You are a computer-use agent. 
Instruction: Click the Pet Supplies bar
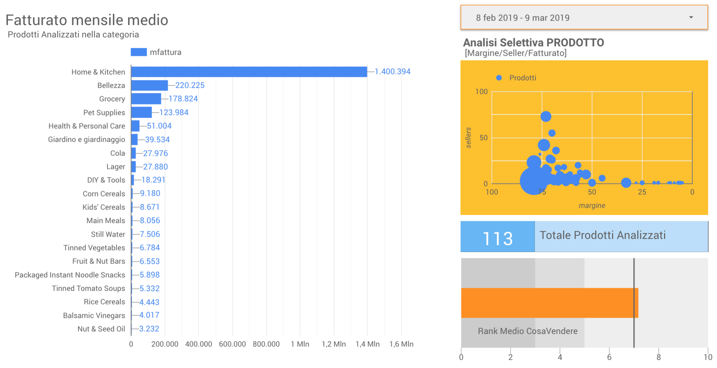[x=142, y=112]
